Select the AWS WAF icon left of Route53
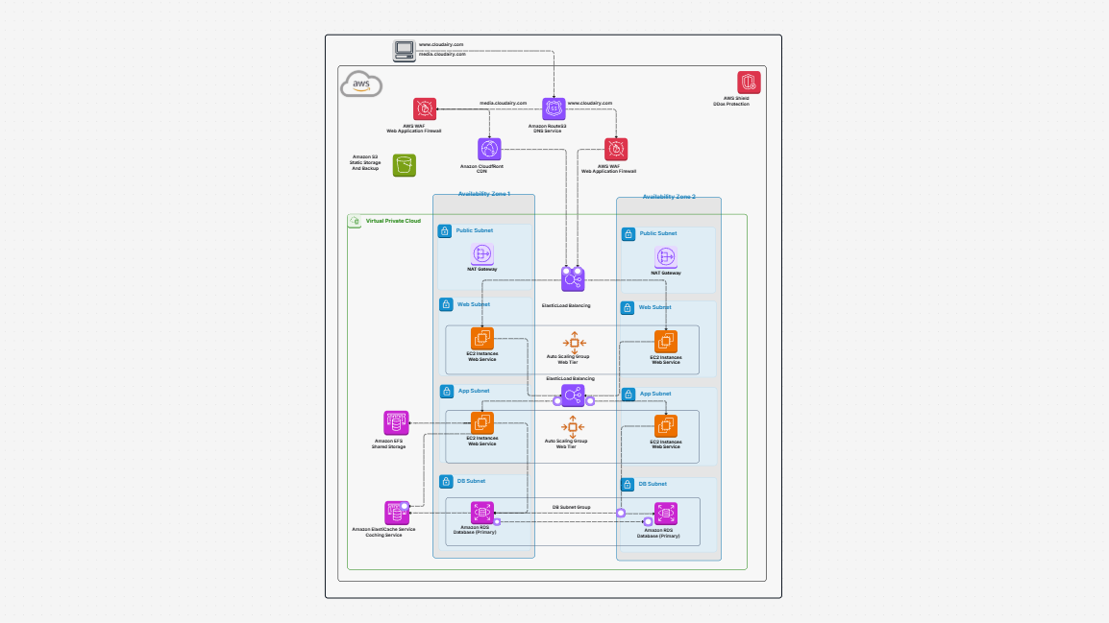 coord(425,109)
